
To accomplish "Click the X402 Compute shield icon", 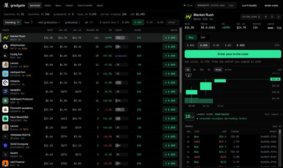I will (x=5, y=146).
